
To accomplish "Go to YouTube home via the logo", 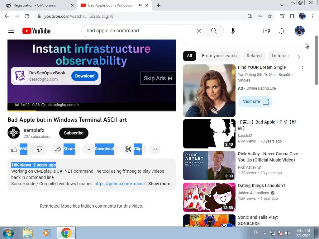I will (x=36, y=31).
